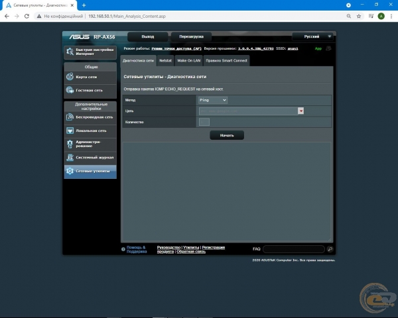The image size is (398, 318).
Task: Open Беспроводная сеть settings
Action: coord(90,117)
